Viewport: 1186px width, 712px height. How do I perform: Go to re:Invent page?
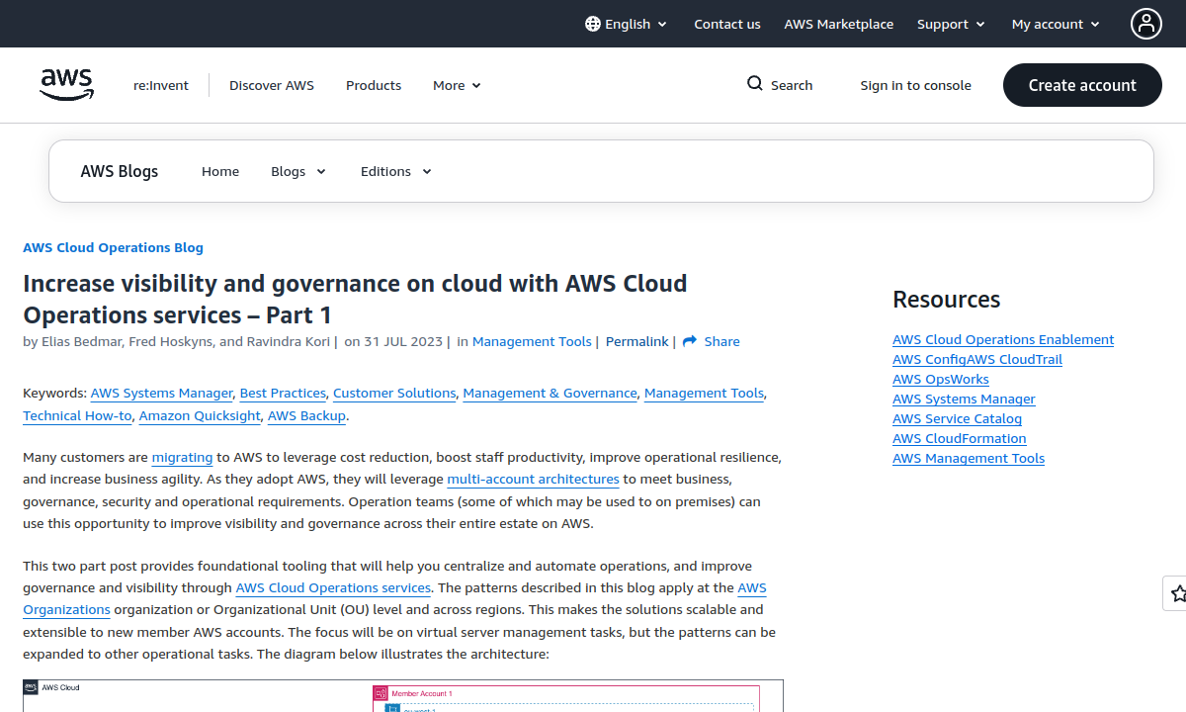(x=161, y=85)
